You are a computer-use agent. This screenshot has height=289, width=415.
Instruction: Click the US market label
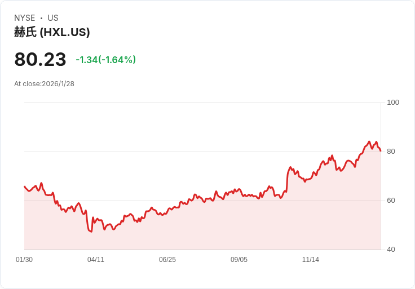(53, 18)
